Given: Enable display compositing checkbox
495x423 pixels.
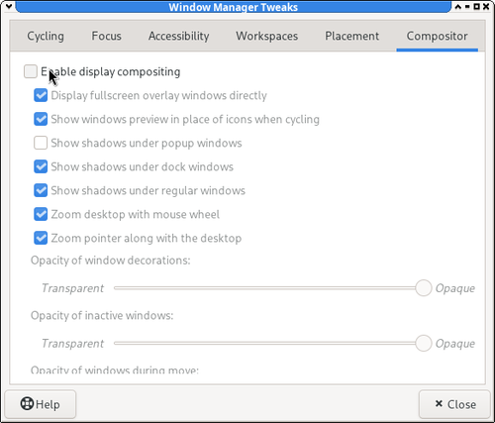Looking at the screenshot, I should coord(31,71).
